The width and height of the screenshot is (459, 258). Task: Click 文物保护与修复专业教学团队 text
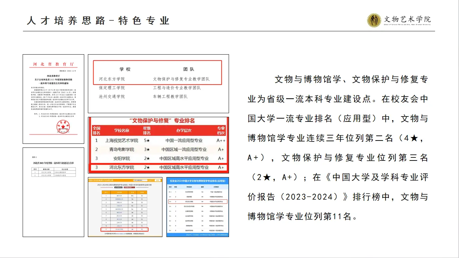tap(181, 79)
